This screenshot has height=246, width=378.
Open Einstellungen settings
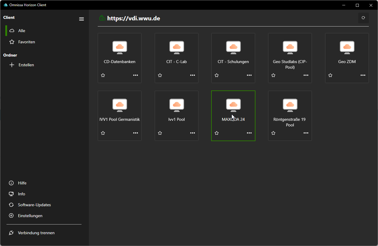(x=30, y=216)
